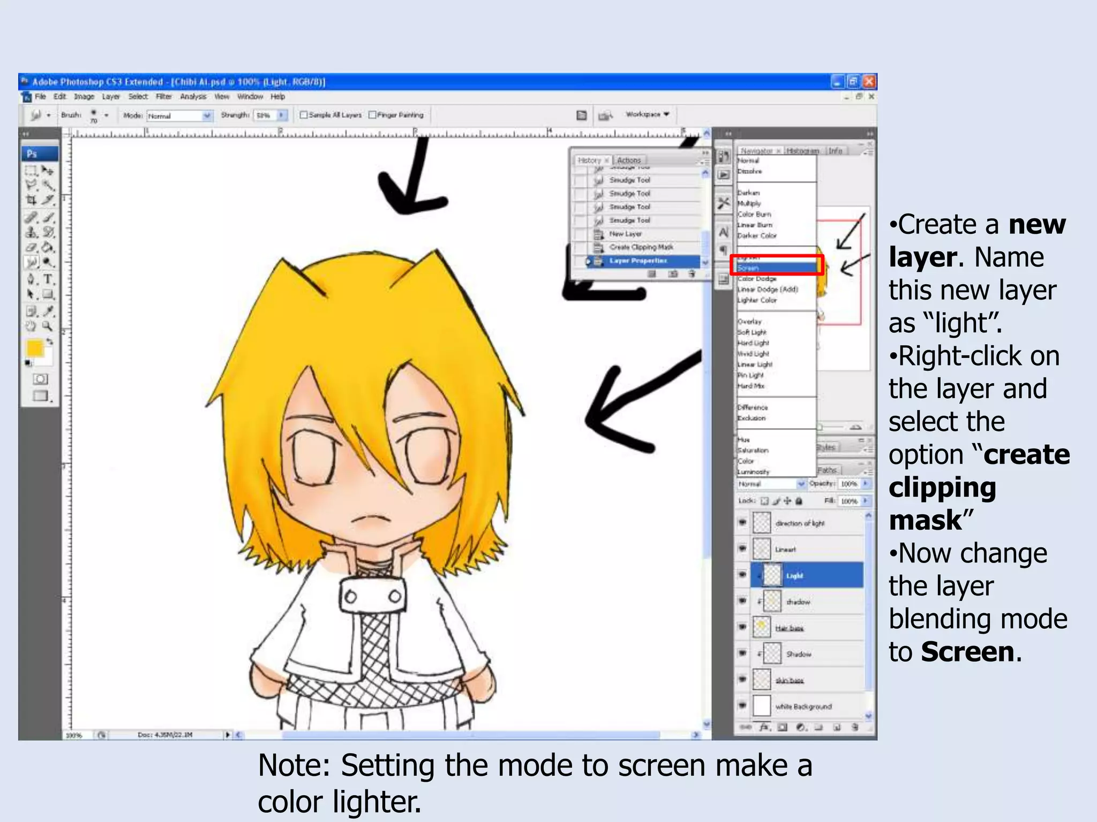Select the Zoom tool

[x=48, y=326]
